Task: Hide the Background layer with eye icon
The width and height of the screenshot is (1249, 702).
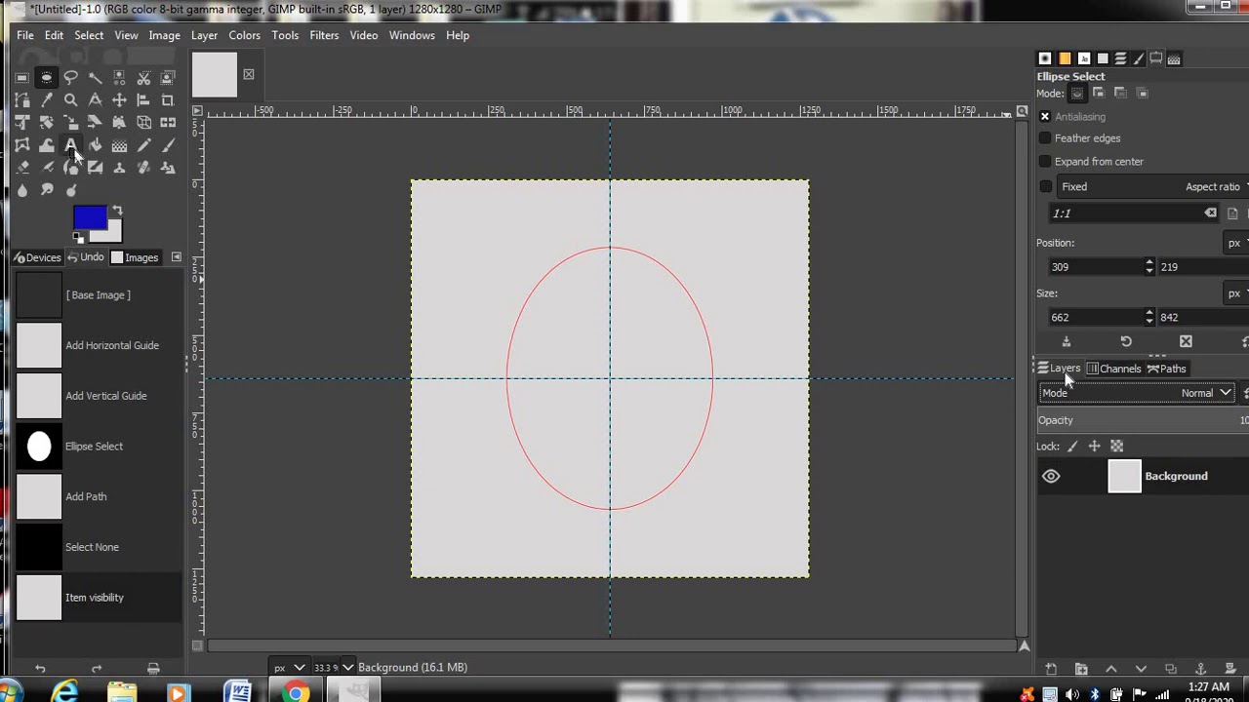Action: click(1051, 476)
